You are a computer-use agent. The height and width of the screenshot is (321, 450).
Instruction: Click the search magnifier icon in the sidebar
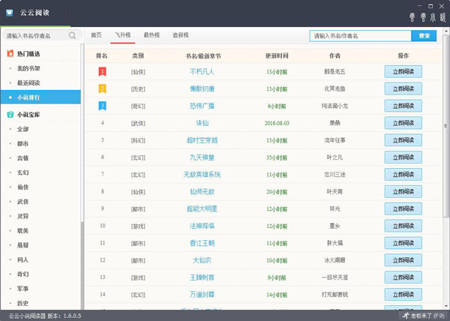tap(72, 35)
